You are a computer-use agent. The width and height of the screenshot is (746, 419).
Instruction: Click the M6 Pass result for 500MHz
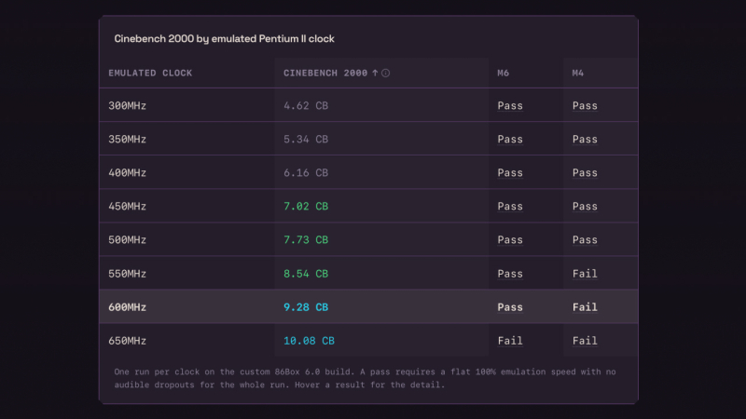[x=510, y=240]
